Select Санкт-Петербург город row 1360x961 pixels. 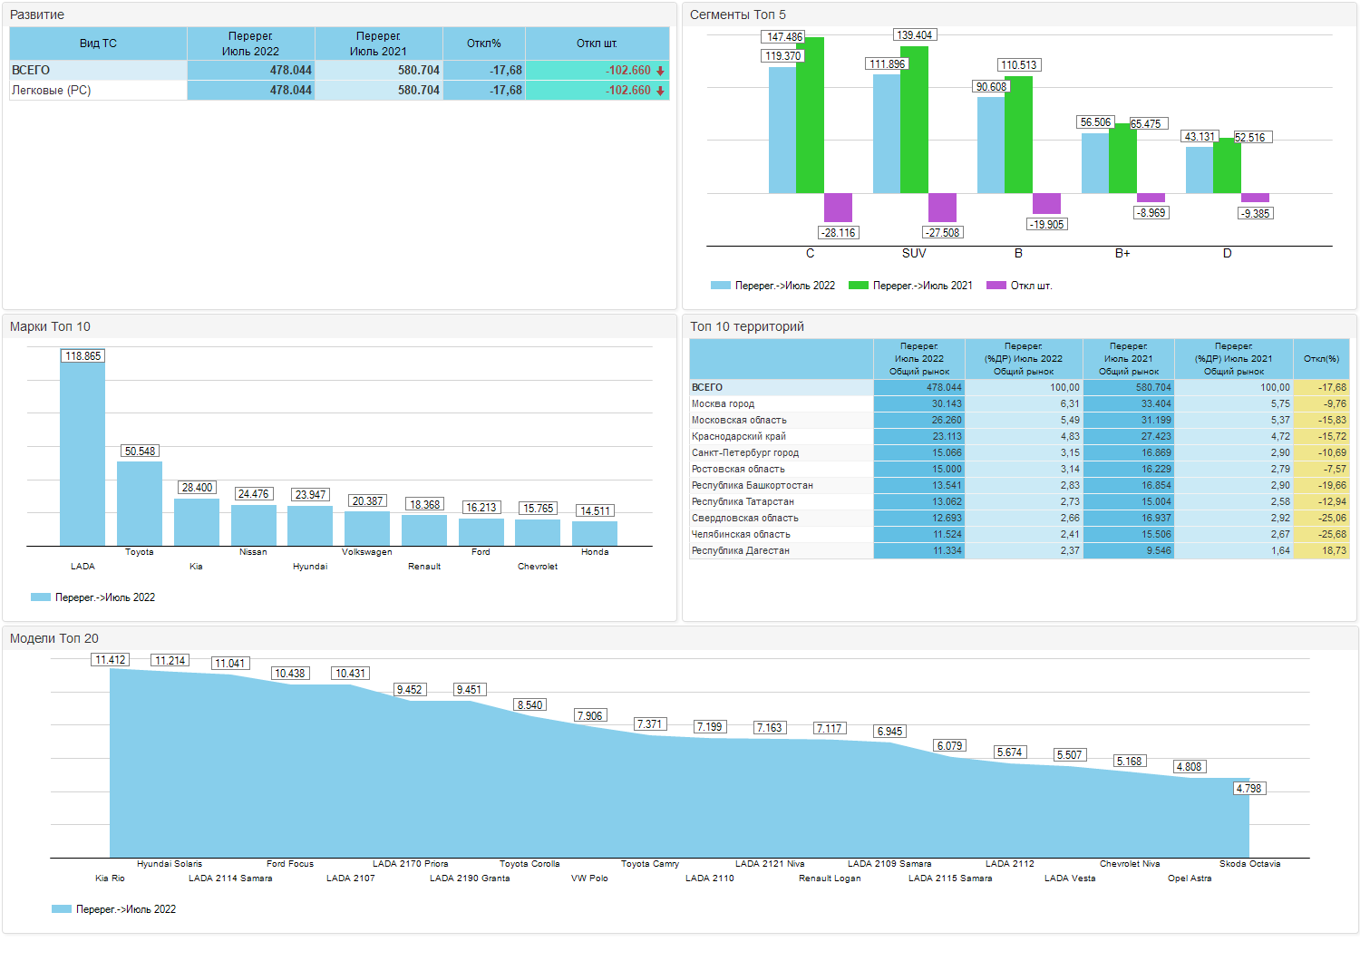pos(1020,452)
